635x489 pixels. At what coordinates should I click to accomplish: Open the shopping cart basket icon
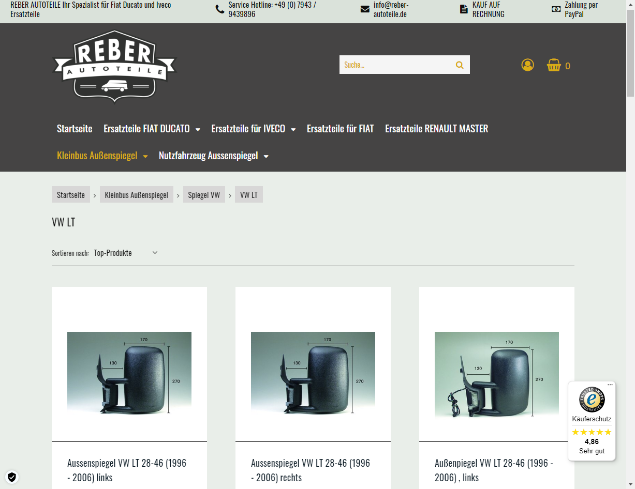[x=554, y=65]
